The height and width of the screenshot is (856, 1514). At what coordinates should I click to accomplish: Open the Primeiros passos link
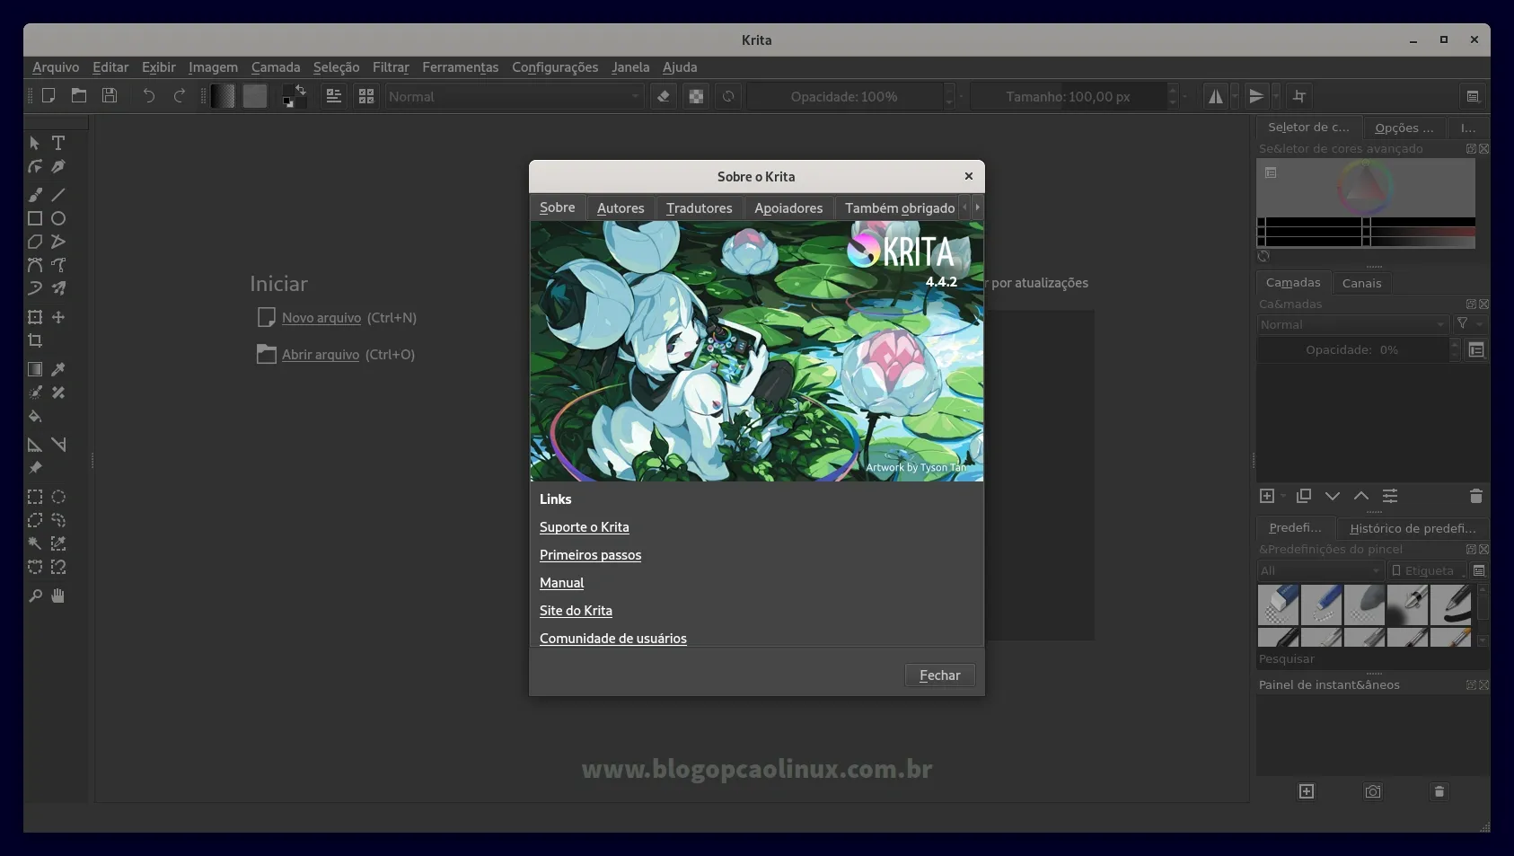(591, 555)
